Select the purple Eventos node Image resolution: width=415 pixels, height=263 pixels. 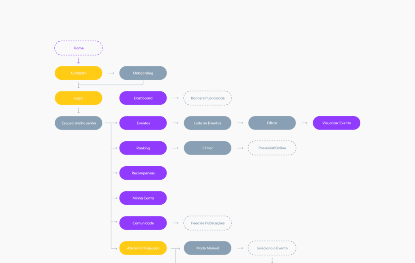coord(143,123)
